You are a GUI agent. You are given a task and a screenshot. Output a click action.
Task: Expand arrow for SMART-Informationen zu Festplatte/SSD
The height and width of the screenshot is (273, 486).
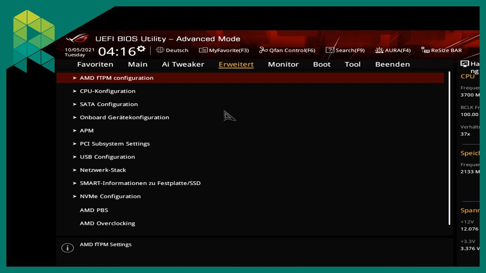tap(75, 183)
